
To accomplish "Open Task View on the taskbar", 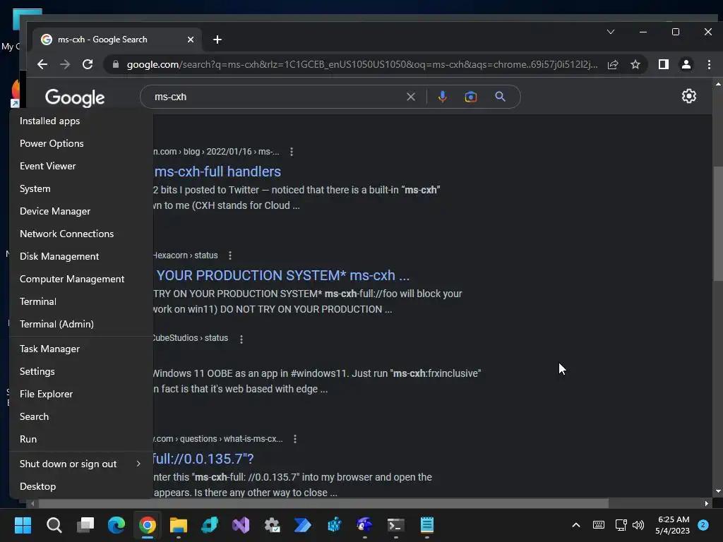I will pyautogui.click(x=85, y=525).
